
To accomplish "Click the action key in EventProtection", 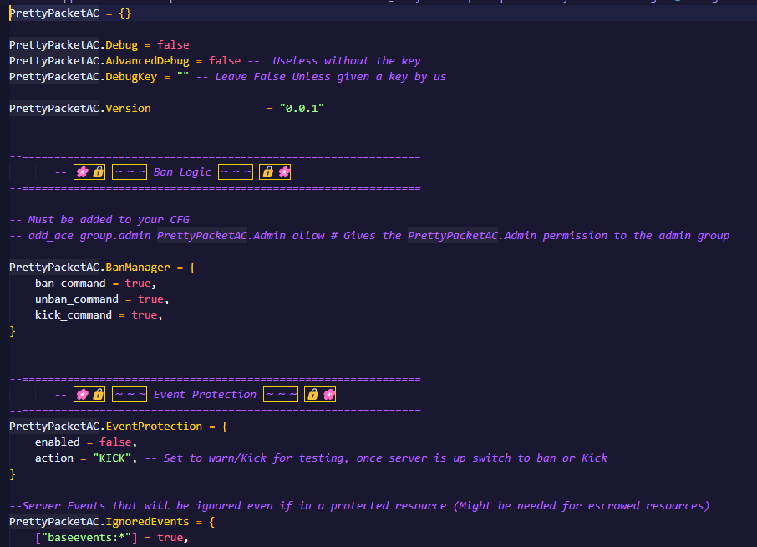I will [x=54, y=458].
